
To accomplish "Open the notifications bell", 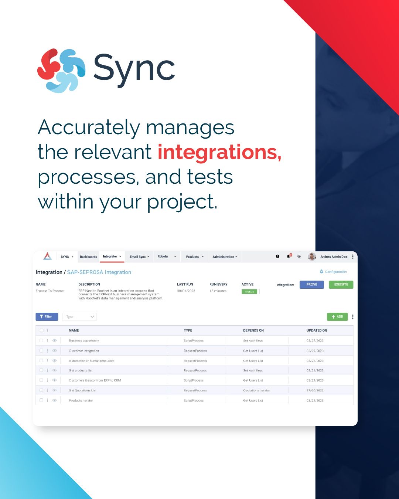I will tap(289, 256).
